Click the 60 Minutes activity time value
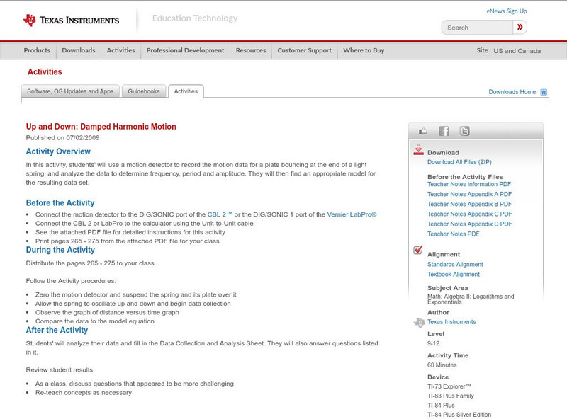 click(442, 365)
